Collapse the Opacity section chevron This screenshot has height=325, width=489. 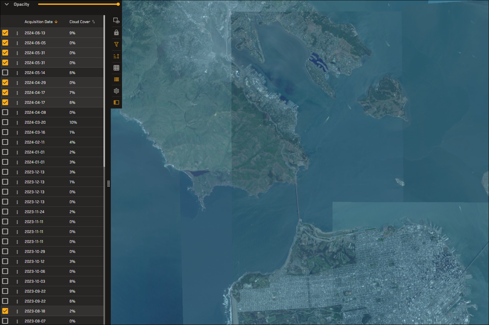(7, 4)
